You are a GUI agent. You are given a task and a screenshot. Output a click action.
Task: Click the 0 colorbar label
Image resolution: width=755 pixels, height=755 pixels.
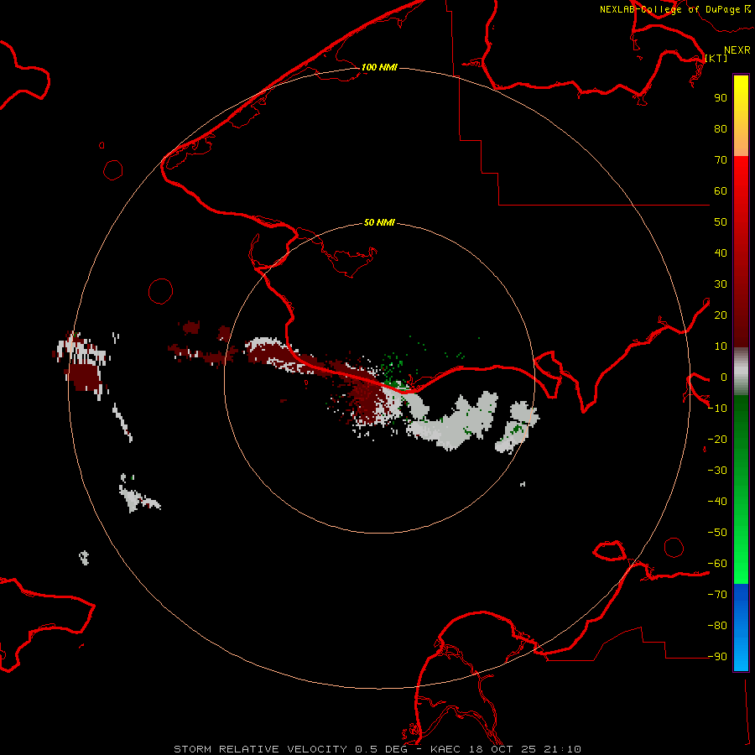click(x=724, y=377)
